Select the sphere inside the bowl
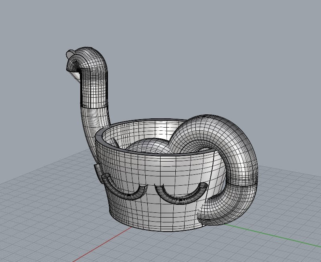Screen dimensions: 321x262 (150, 146)
